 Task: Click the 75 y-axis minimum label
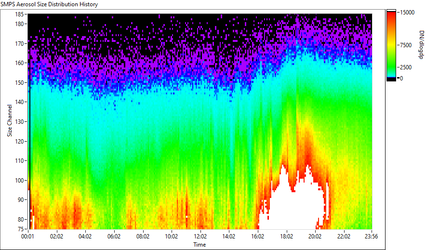click(21, 229)
